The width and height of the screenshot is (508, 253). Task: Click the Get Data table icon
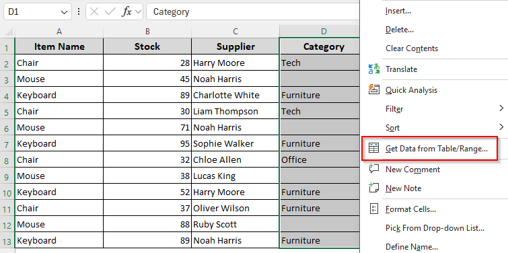click(374, 149)
